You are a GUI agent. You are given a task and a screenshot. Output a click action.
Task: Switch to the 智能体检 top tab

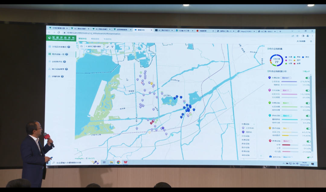pyautogui.click(x=82, y=39)
